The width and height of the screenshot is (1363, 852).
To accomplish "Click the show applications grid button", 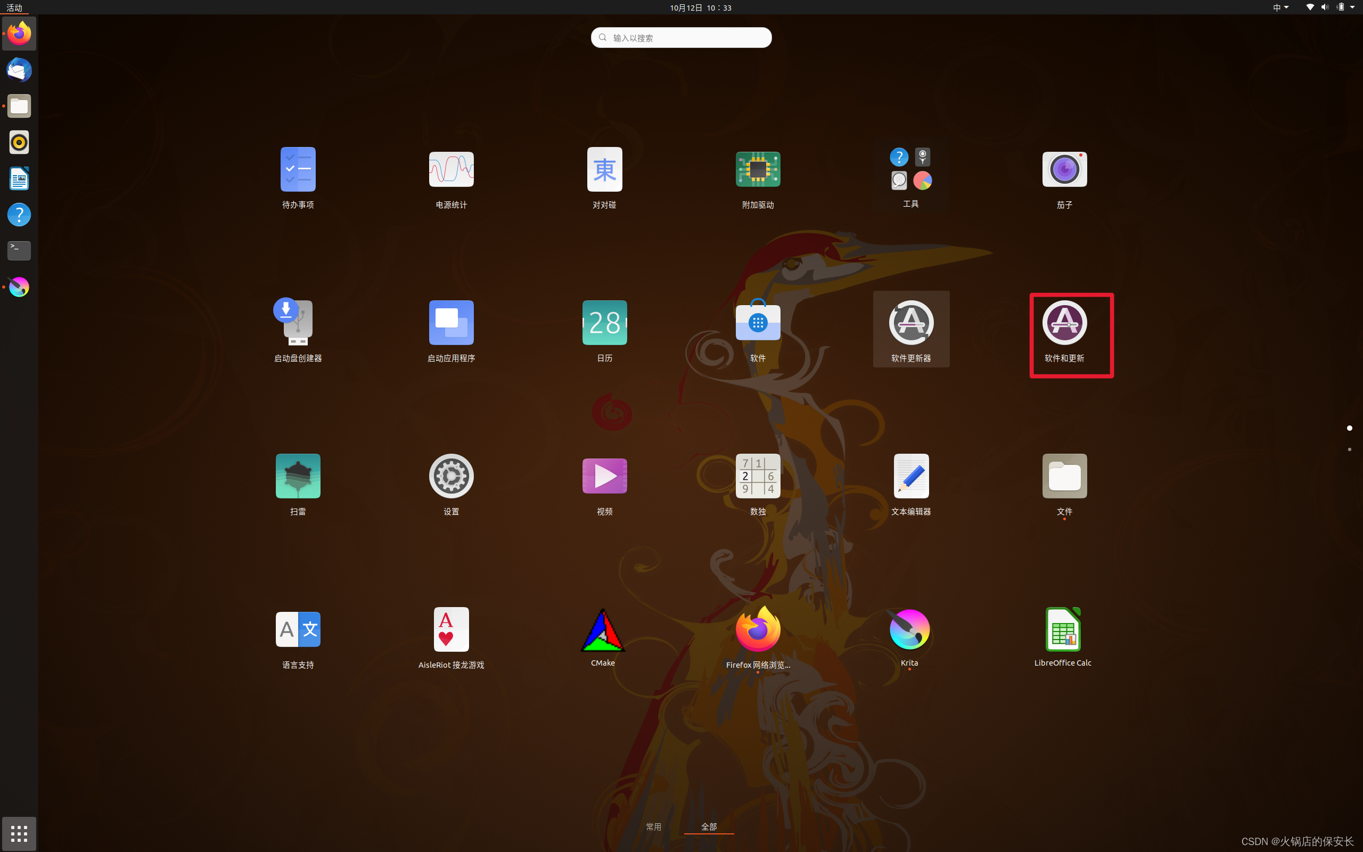I will click(19, 833).
